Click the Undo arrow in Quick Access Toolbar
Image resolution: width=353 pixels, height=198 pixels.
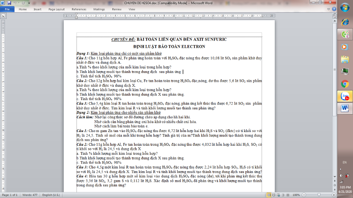pyautogui.click(x=15, y=3)
